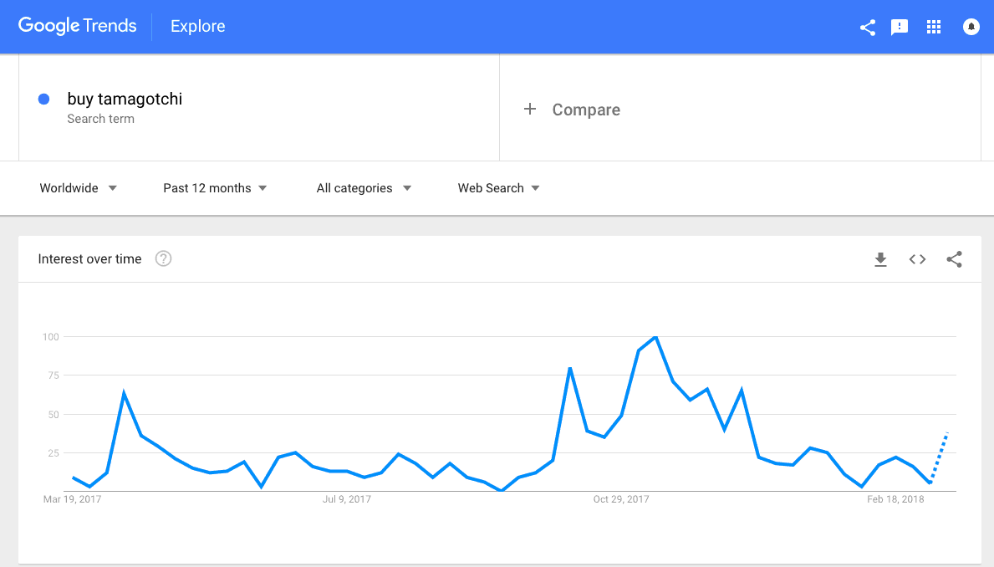This screenshot has width=994, height=567.
Task: Open the Worldwide region dropdown
Action: tap(78, 188)
